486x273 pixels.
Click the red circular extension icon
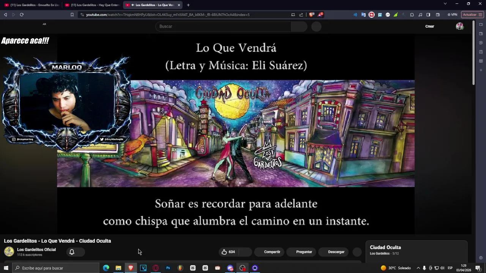[x=372, y=15]
